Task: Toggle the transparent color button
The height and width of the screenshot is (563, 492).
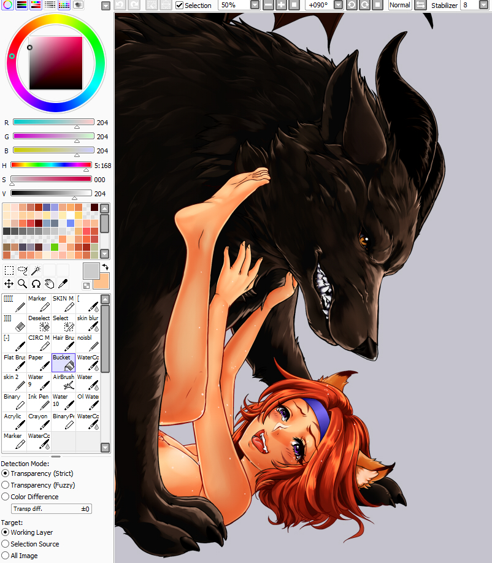Action: 86,285
